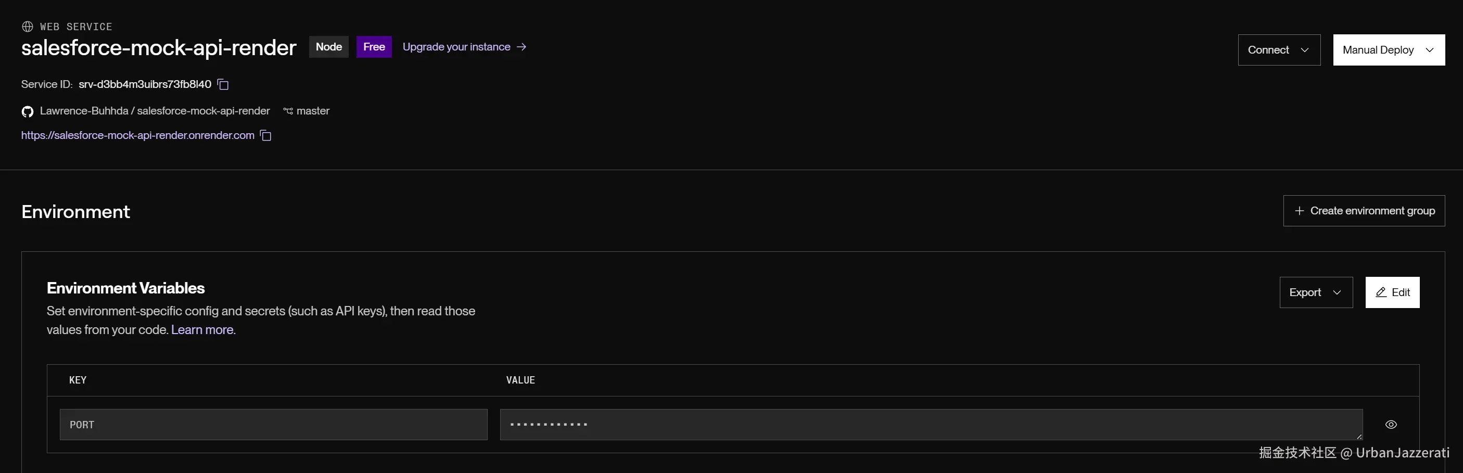Screen dimensions: 1463x473
Task: Follow the Learn more link
Action: (x=202, y=330)
